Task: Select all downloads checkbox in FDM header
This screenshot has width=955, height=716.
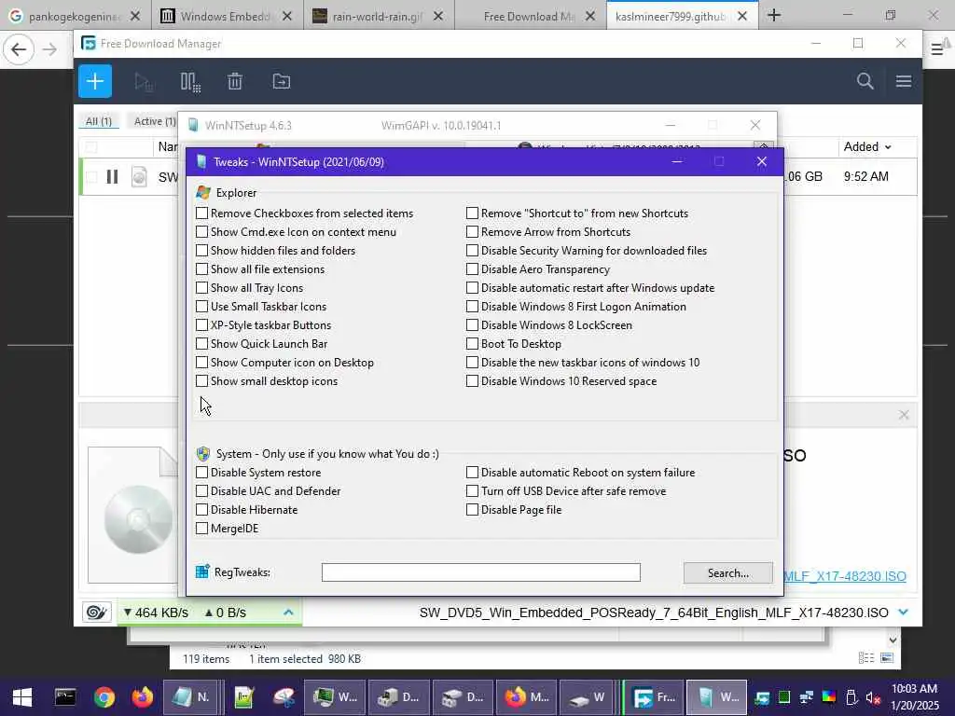Action: pyautogui.click(x=92, y=146)
